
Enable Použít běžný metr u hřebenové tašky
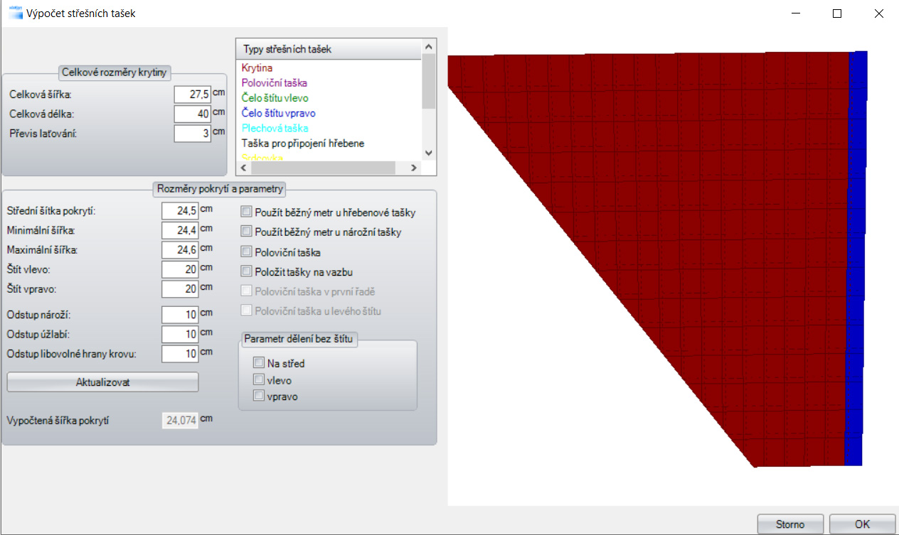pos(247,212)
